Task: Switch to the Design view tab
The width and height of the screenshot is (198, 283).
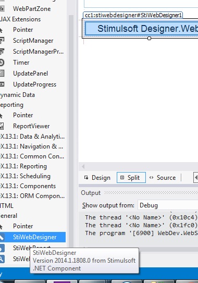Action: click(x=97, y=178)
